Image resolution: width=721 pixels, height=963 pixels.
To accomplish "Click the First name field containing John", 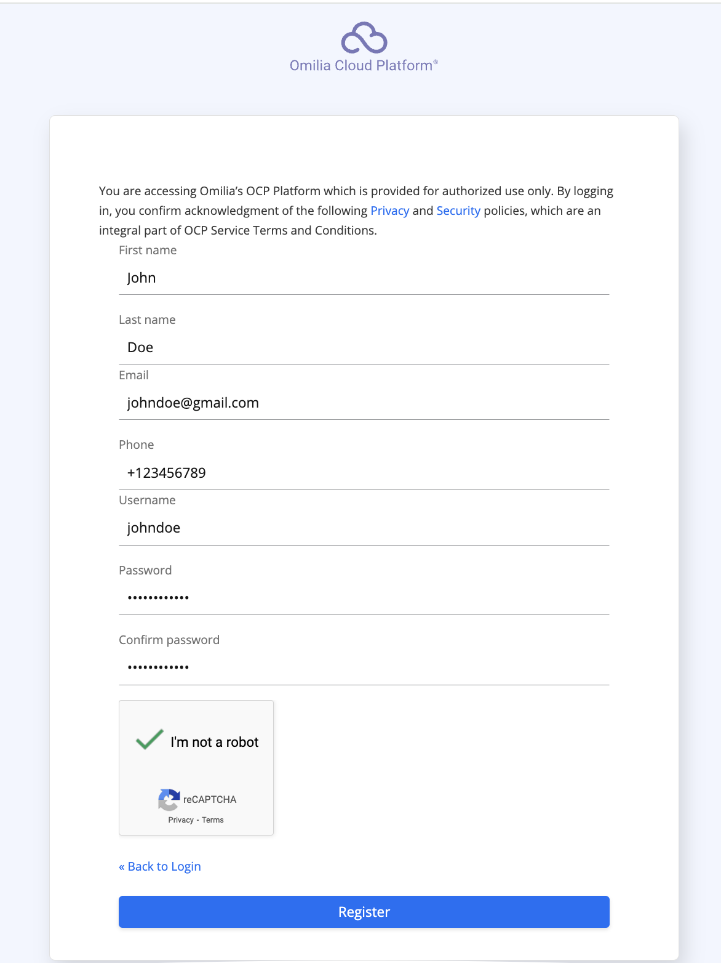I will point(364,278).
